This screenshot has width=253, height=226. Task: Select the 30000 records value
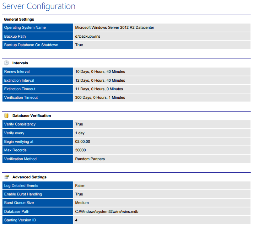tap(81, 150)
